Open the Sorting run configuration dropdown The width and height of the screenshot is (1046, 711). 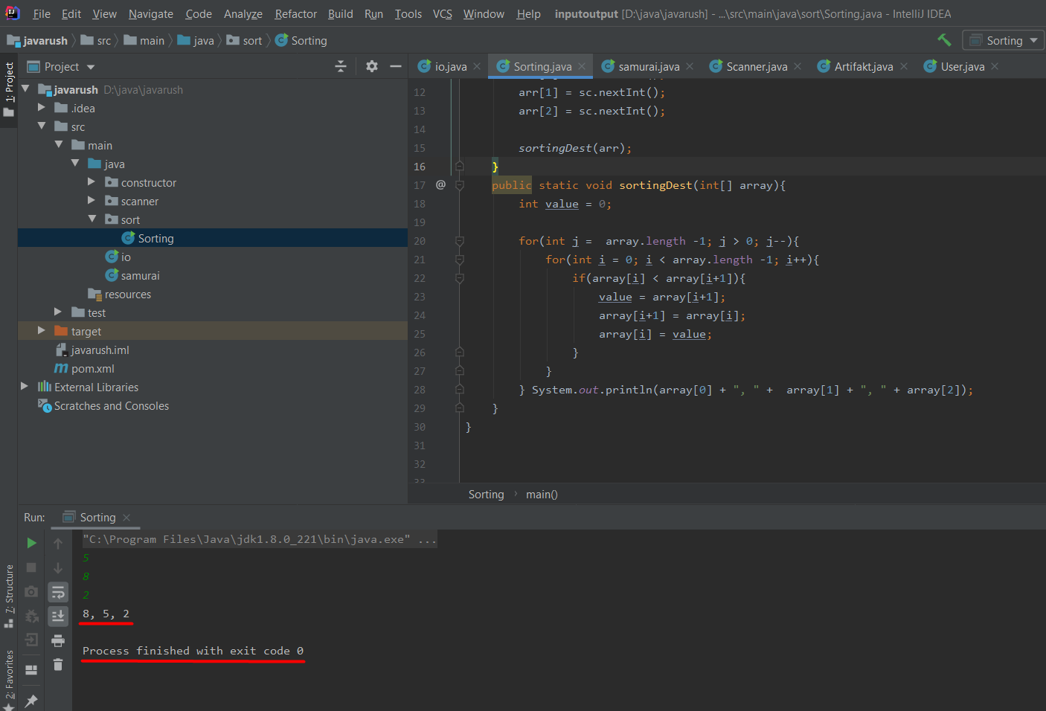pos(1004,40)
